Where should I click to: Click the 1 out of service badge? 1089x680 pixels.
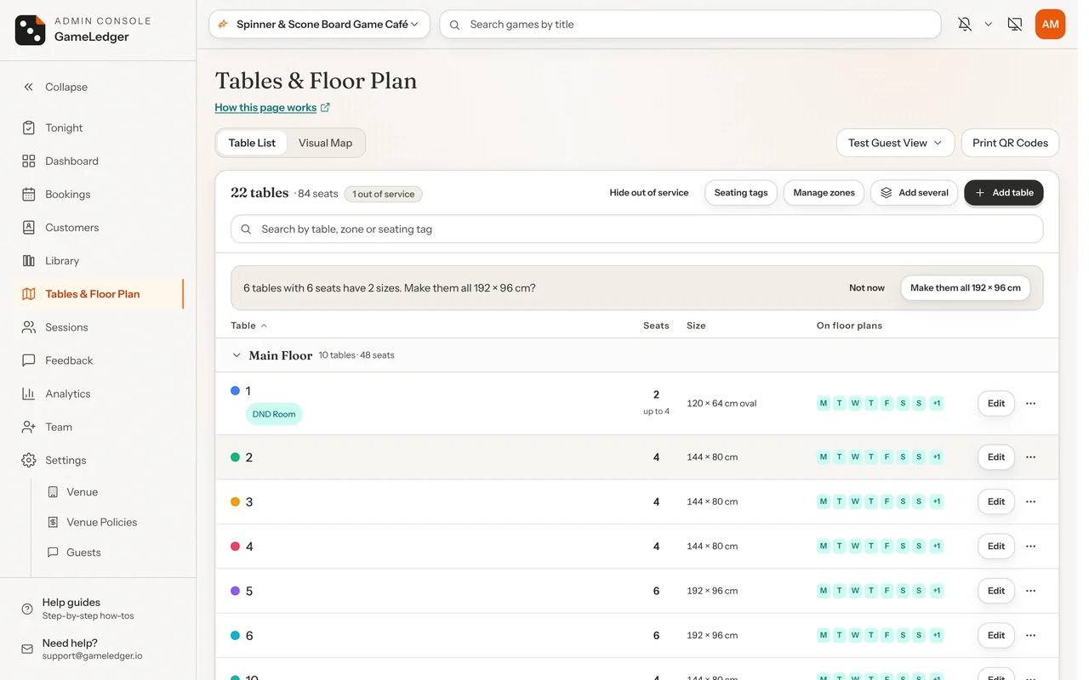(x=384, y=194)
